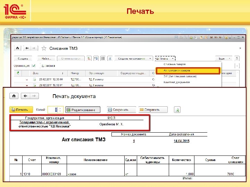Click the M memory button in title bar
This screenshot has width=250, height=187.
(x=211, y=37)
